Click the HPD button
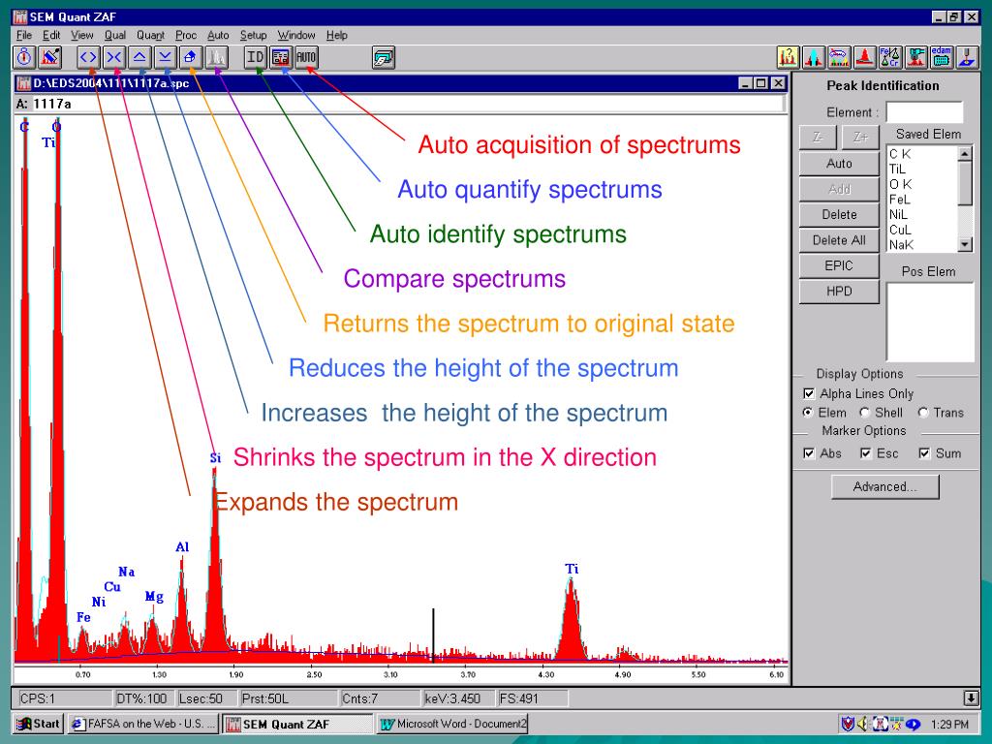Viewport: 992px width, 744px height. (839, 291)
